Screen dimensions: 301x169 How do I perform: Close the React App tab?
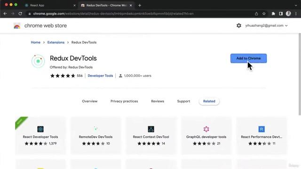pyautogui.click(x=74, y=5)
